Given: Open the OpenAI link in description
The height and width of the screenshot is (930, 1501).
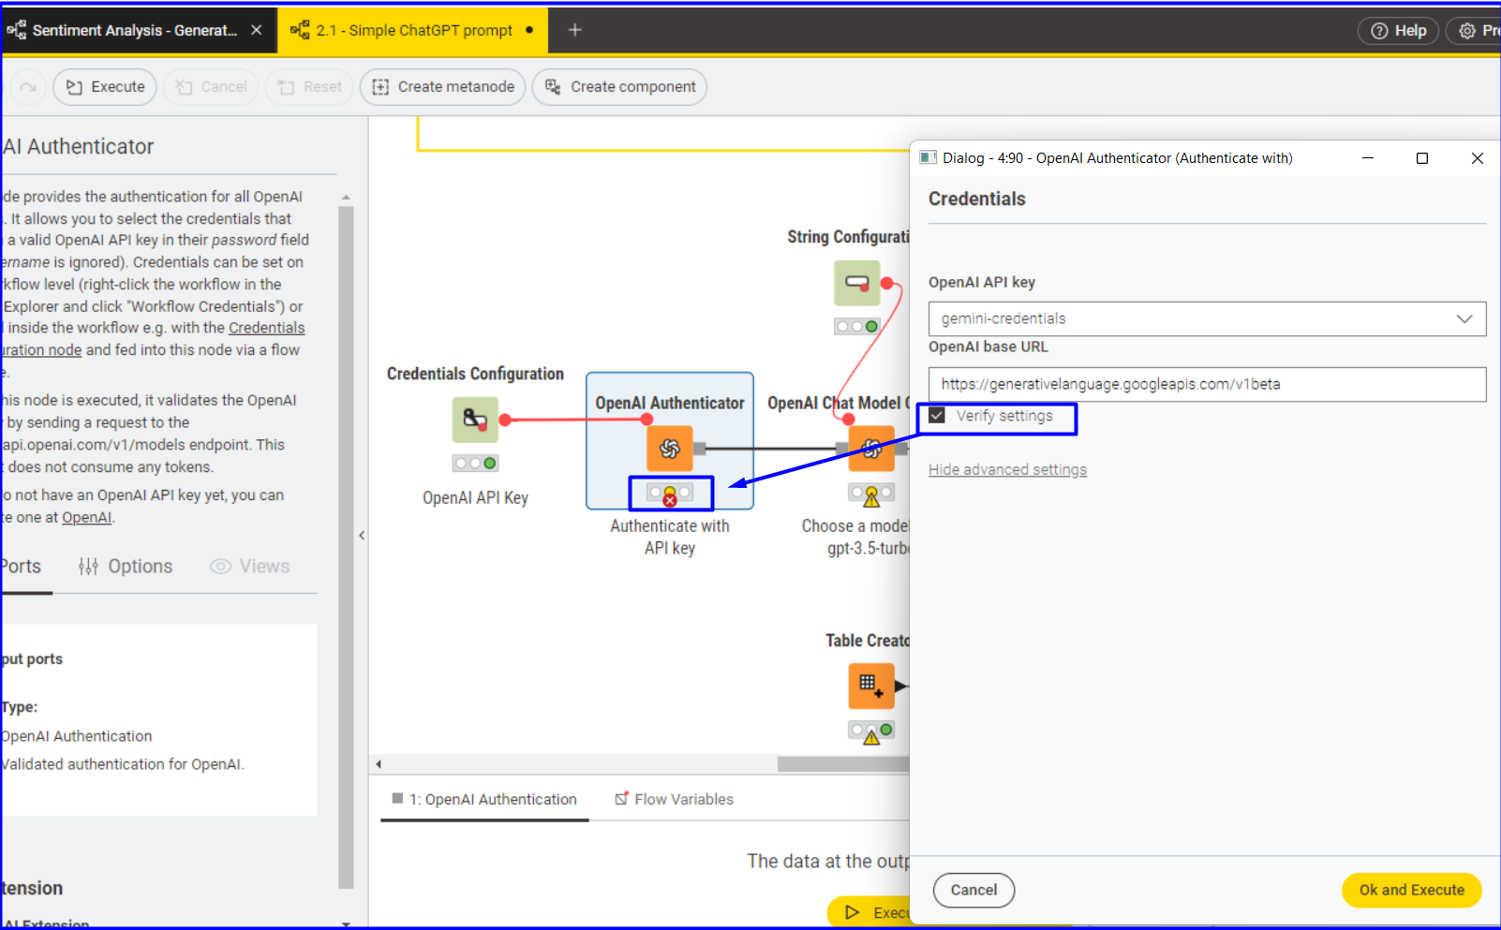Looking at the screenshot, I should (x=86, y=517).
